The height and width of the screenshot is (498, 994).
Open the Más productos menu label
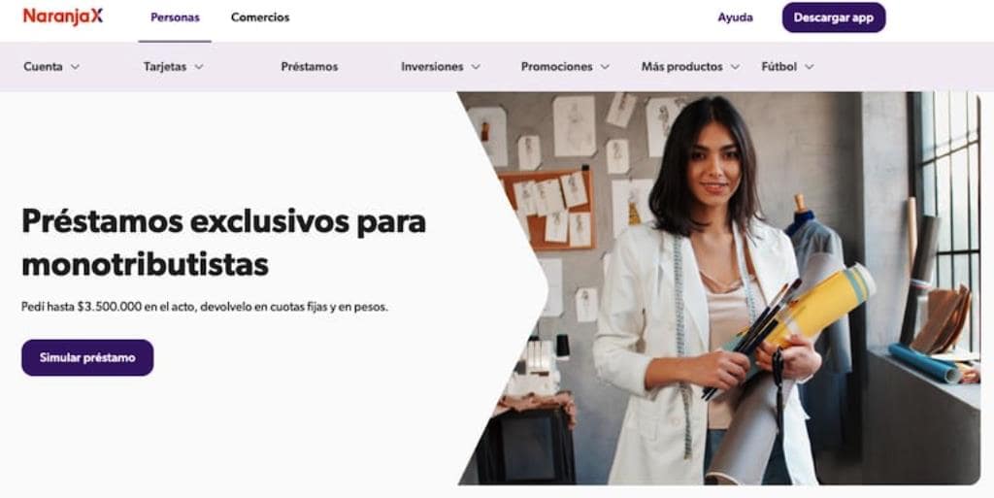click(x=681, y=67)
